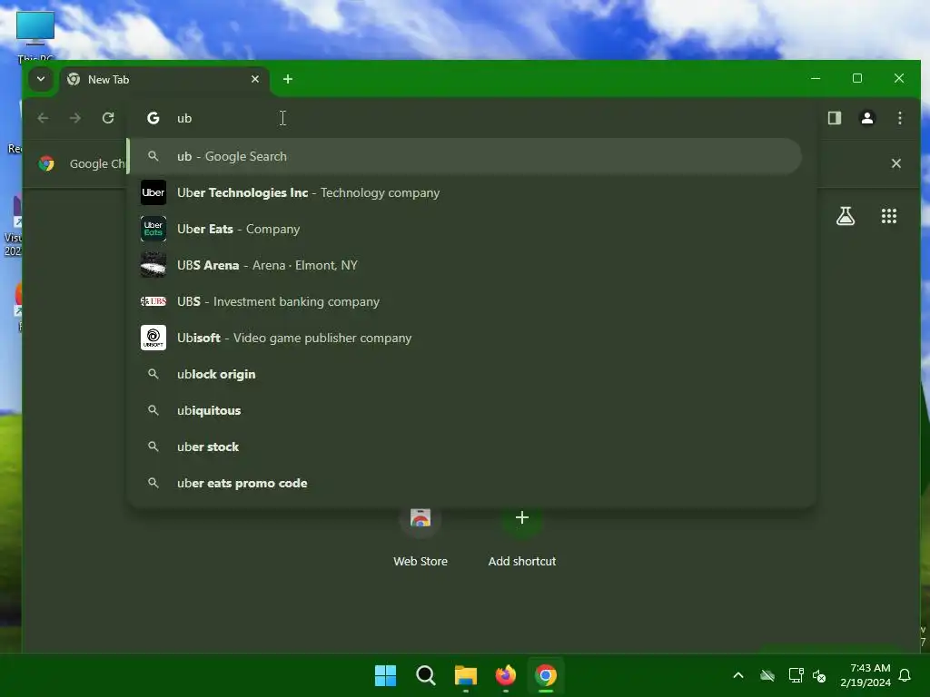Close the New Tab tab
Image resolution: width=930 pixels, height=697 pixels.
point(255,79)
